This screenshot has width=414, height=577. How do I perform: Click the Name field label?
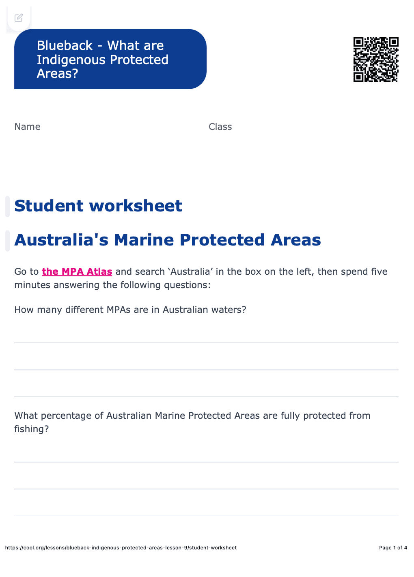pyautogui.click(x=27, y=127)
